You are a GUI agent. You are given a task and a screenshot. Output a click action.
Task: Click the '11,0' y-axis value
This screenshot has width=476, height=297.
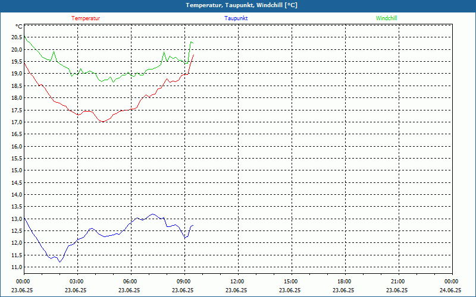(17, 267)
